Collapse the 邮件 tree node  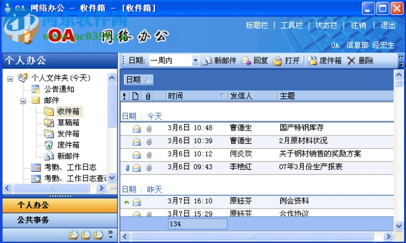pyautogui.click(x=23, y=101)
